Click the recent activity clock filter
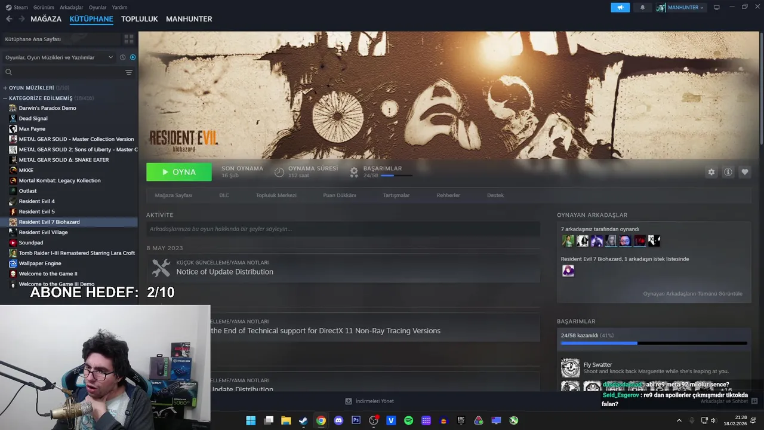Image resolution: width=764 pixels, height=430 pixels. [x=122, y=57]
